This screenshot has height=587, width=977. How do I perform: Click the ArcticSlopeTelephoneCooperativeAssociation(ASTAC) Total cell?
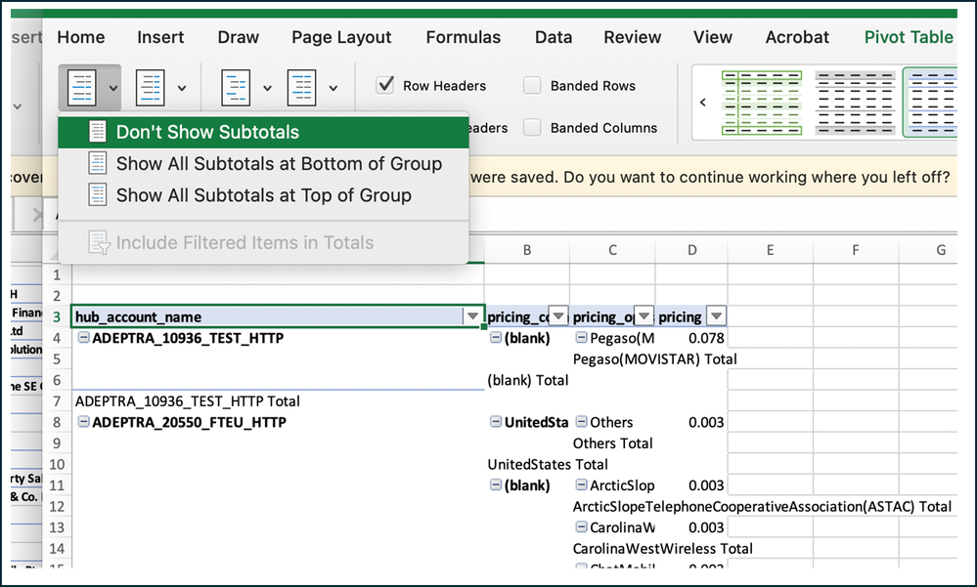pyautogui.click(x=762, y=506)
